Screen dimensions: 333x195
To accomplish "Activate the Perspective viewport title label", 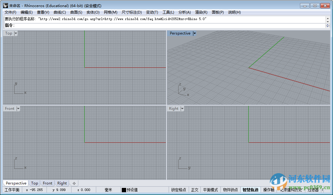I will pos(180,33).
